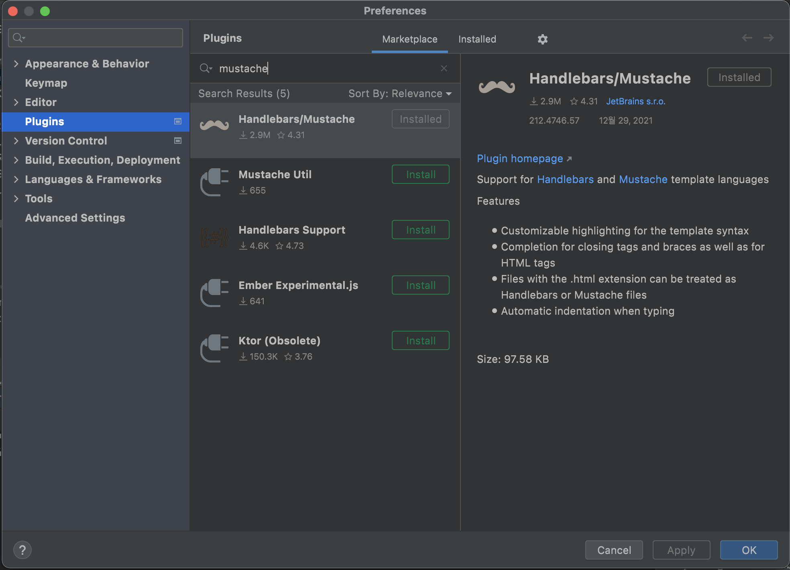
Task: Select the Handlebars/Mustache search result
Action: click(x=325, y=130)
